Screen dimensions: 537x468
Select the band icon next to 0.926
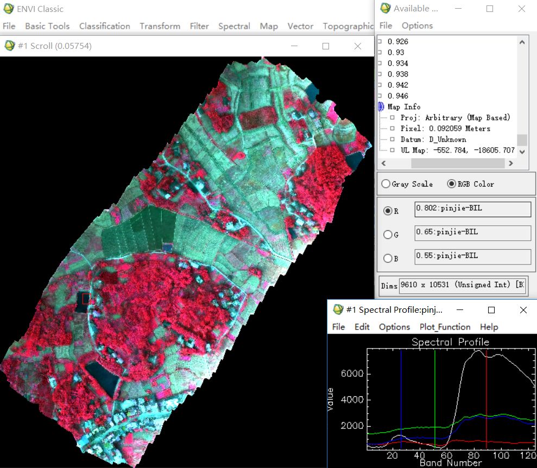click(x=380, y=42)
